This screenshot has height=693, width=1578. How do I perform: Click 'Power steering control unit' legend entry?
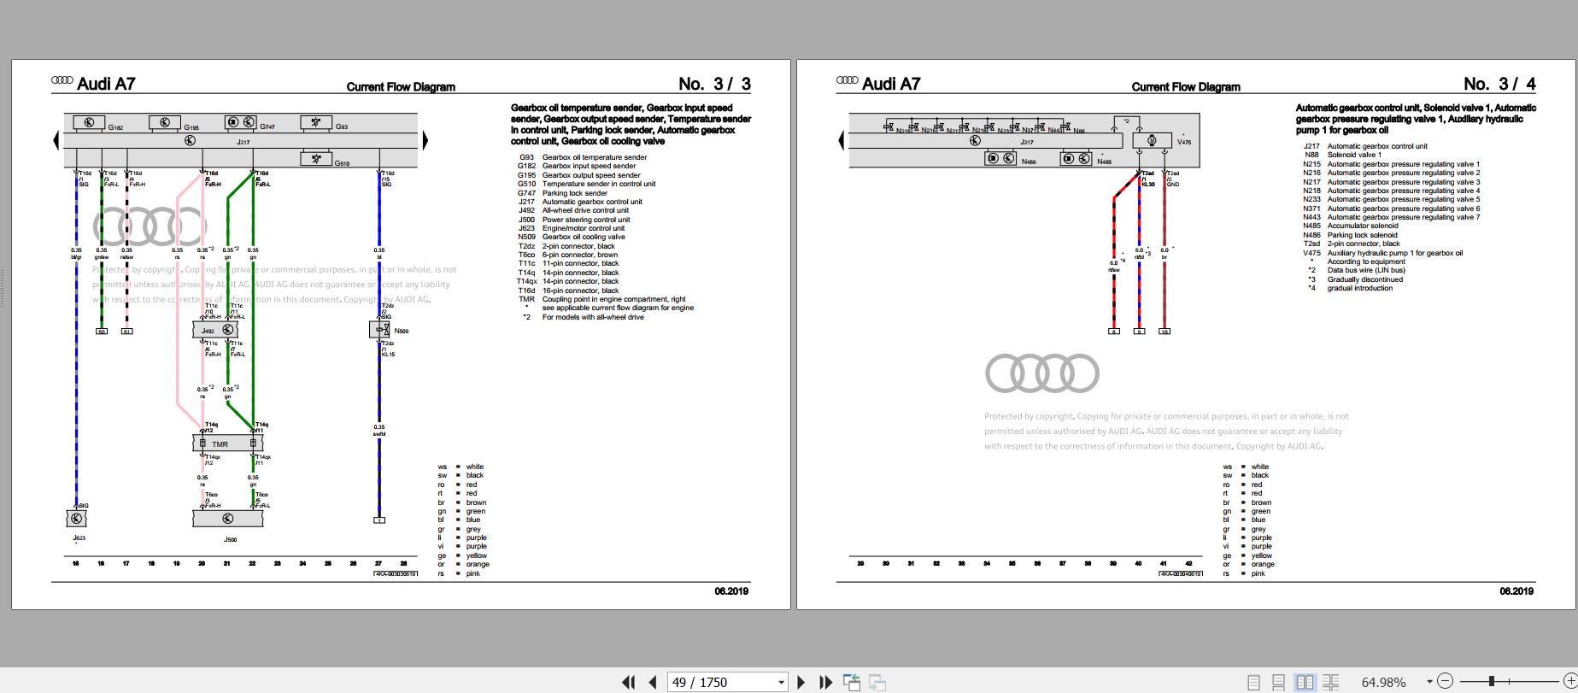[586, 220]
